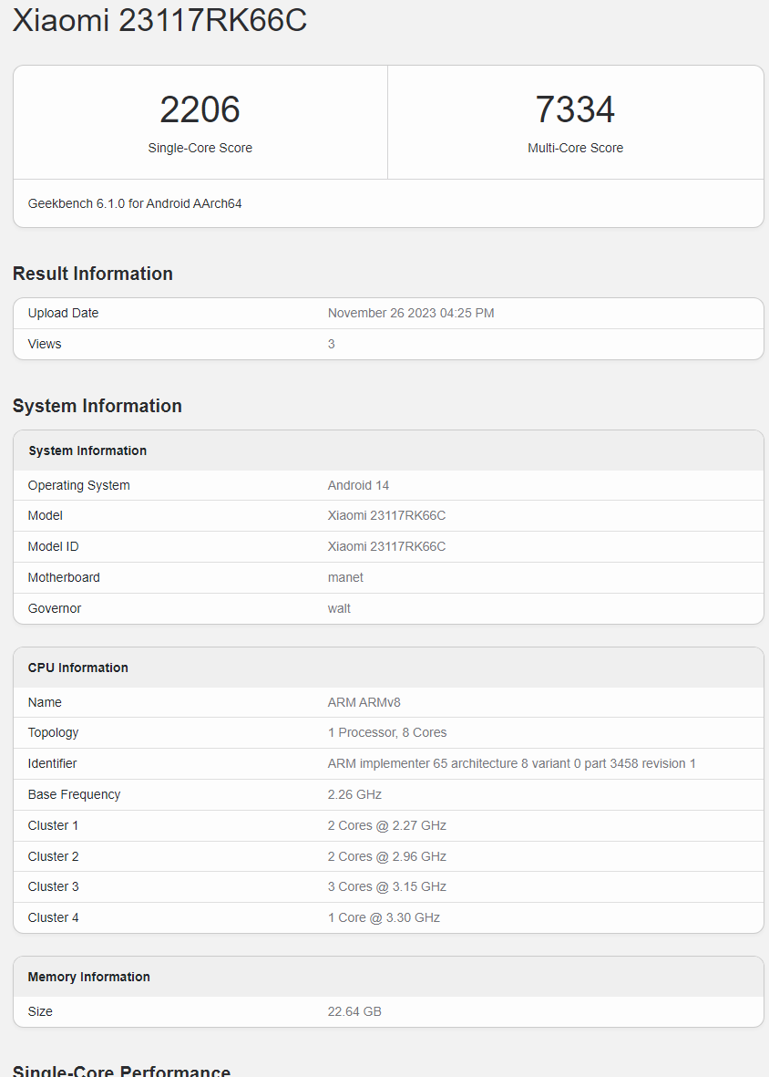Viewport: 769px width, 1077px height.
Task: Click the memory size 22.64 GB
Action: 354,1011
